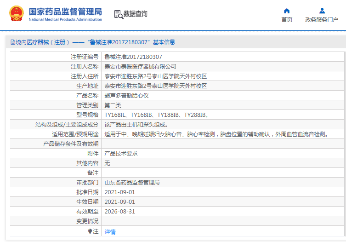Click the 生产地址 row label
Image resolution: width=346 pixels, height=242 pixels.
tap(87, 86)
